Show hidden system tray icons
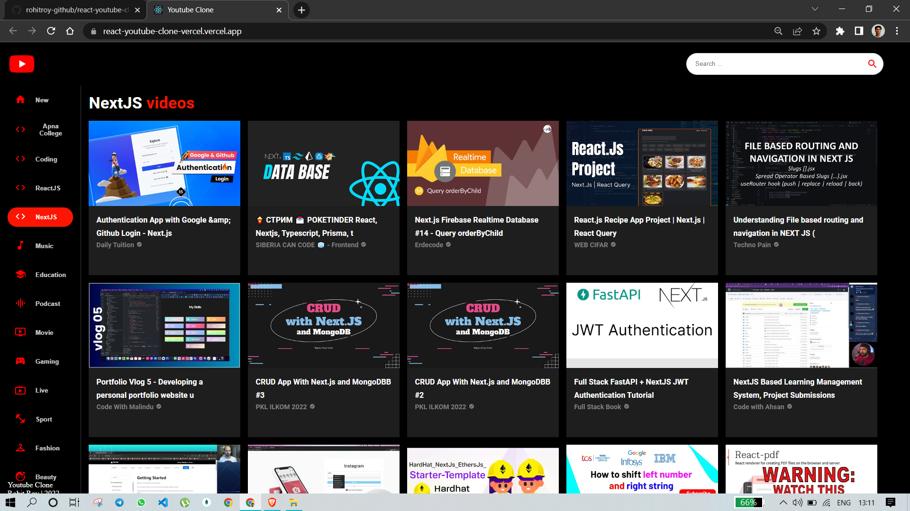The height and width of the screenshot is (511, 910). pyautogui.click(x=783, y=502)
